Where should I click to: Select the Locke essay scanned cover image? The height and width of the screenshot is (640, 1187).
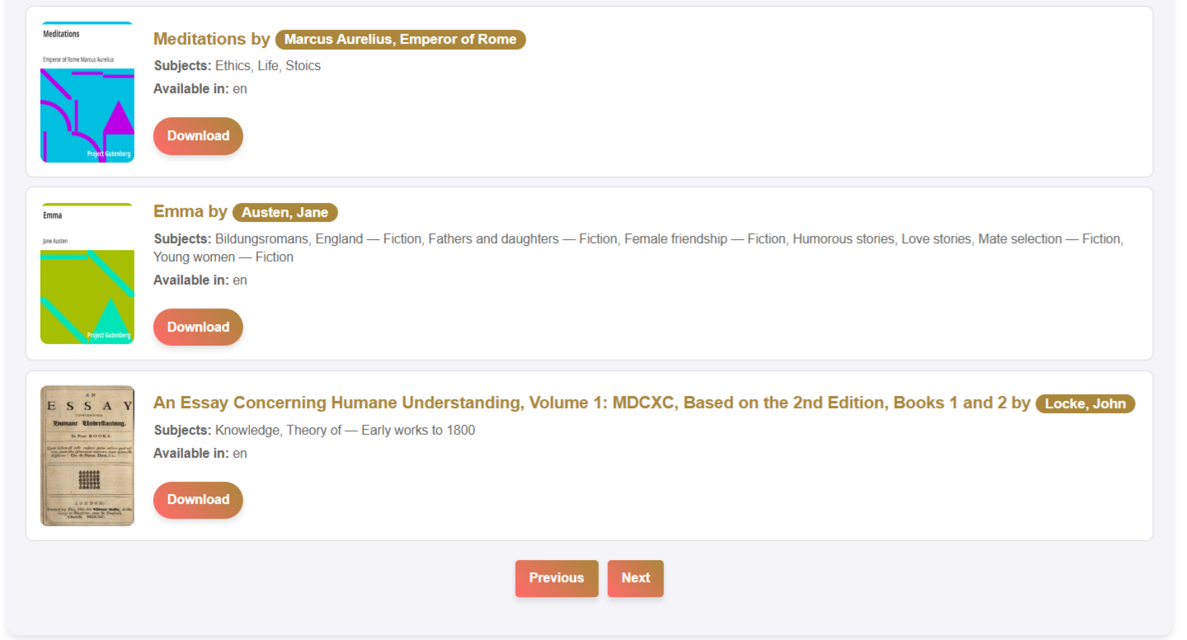tap(87, 456)
